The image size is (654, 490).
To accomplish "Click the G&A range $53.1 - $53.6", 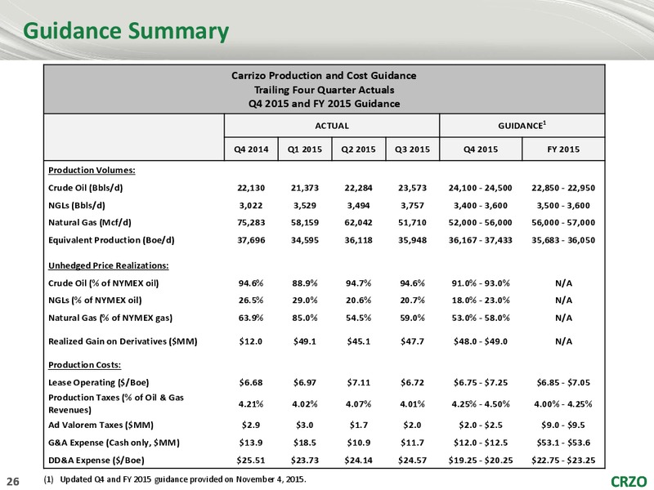I will point(563,443).
